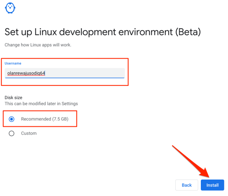This screenshot has height=196, width=228.
Task: Select the Recommended (7.5 GB) radio button
Action: point(12,119)
